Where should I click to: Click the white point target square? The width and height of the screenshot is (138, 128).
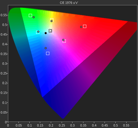[x=50, y=31]
